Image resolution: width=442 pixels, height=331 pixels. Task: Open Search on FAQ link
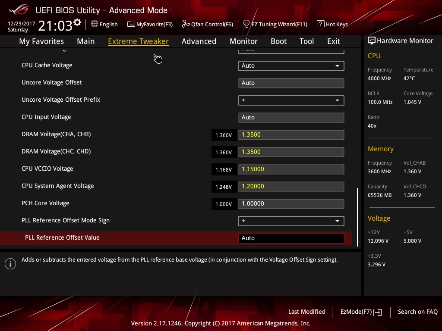[417, 312]
